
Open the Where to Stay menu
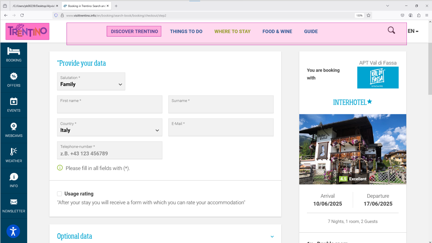[x=232, y=32]
